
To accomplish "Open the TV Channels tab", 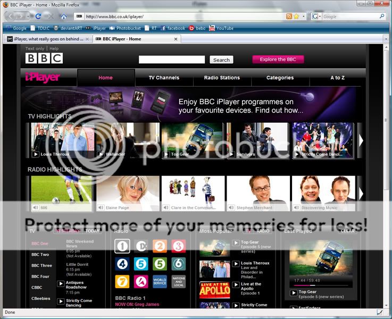I will (x=164, y=78).
